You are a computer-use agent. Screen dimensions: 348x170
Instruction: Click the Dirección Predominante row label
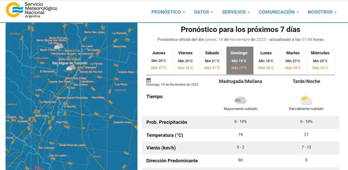172,161
